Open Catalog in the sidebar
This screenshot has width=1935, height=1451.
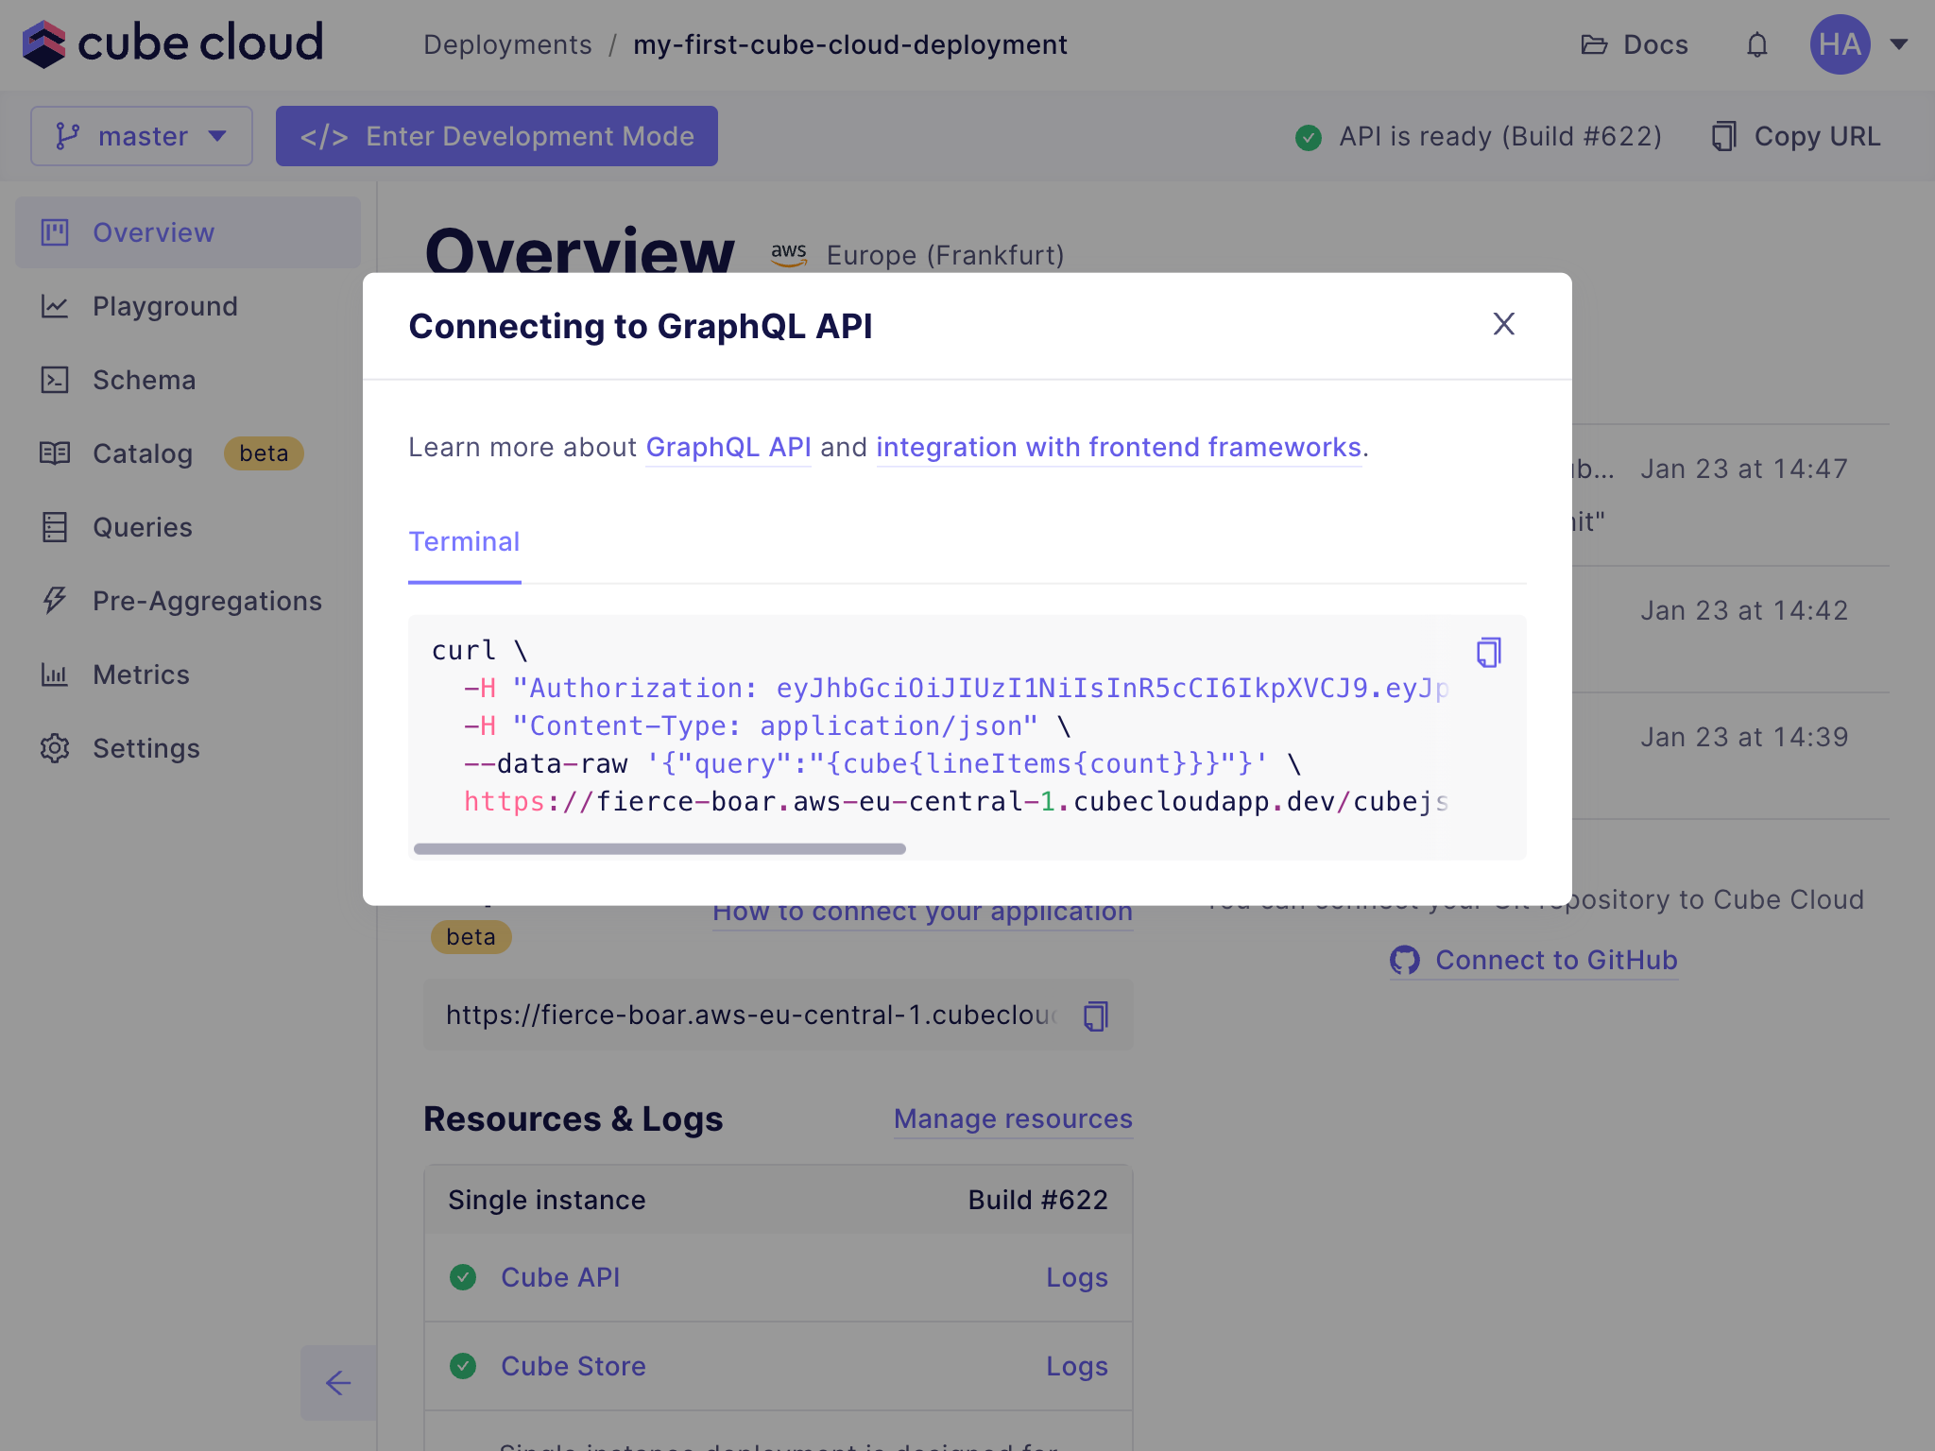tap(188, 453)
